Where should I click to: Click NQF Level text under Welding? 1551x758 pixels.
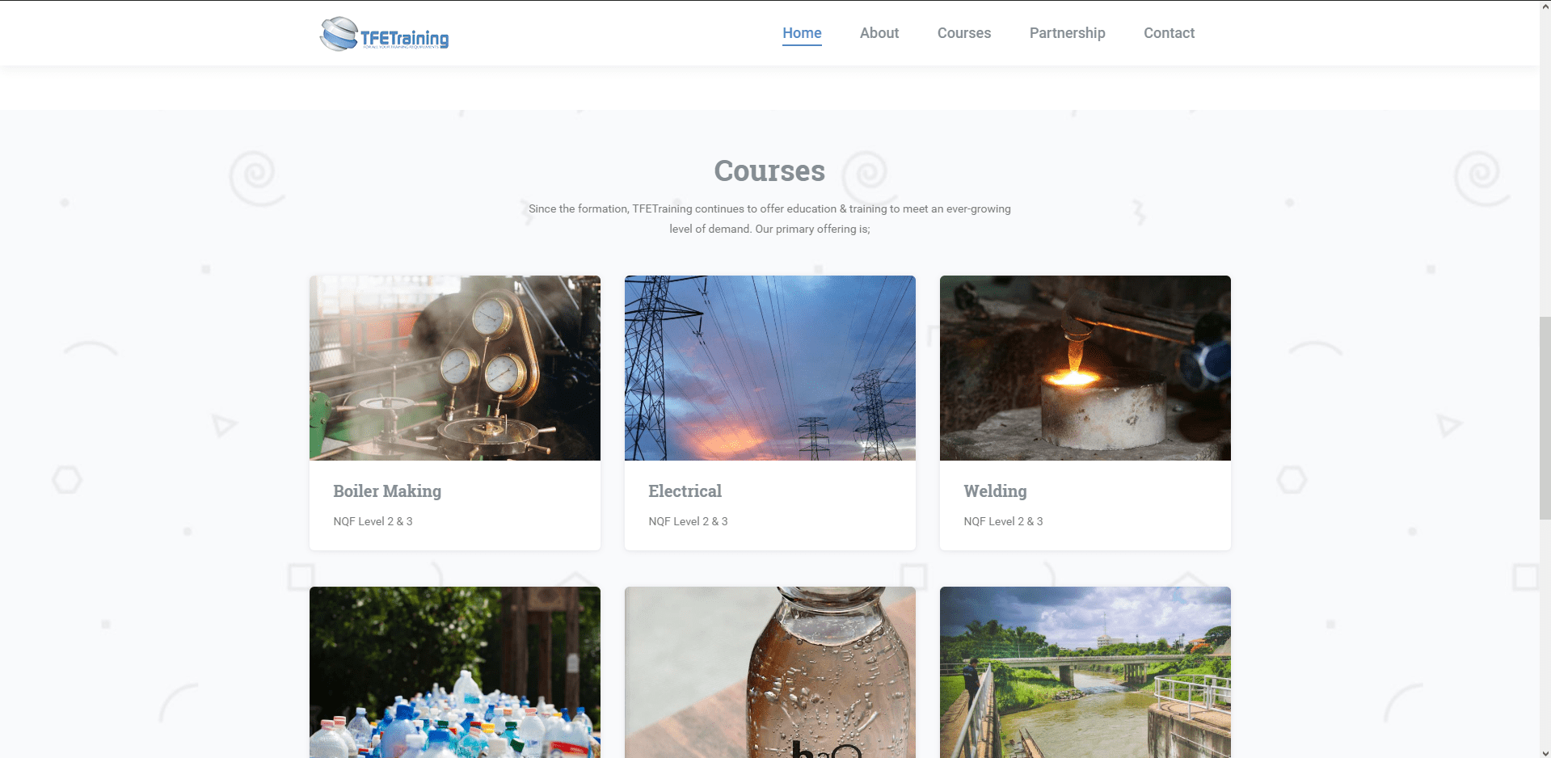[x=1003, y=521]
